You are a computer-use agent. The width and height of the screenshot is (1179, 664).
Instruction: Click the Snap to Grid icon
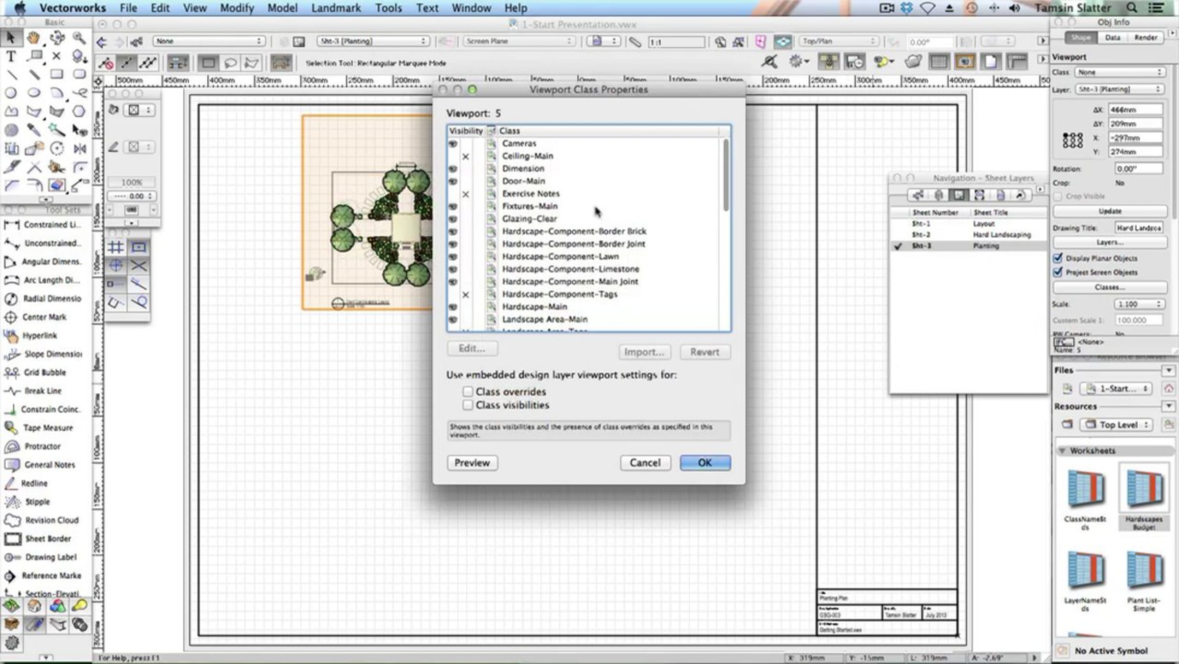pyautogui.click(x=116, y=247)
